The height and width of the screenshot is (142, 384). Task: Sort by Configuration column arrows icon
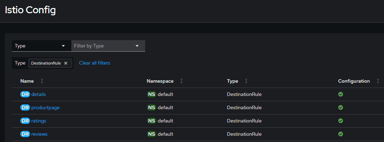pyautogui.click(x=378, y=81)
